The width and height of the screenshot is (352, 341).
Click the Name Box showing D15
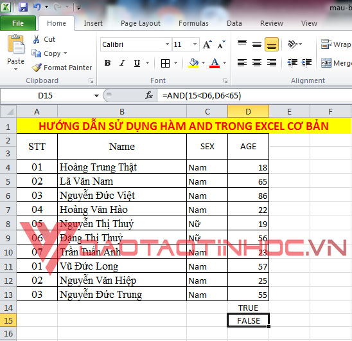point(46,96)
